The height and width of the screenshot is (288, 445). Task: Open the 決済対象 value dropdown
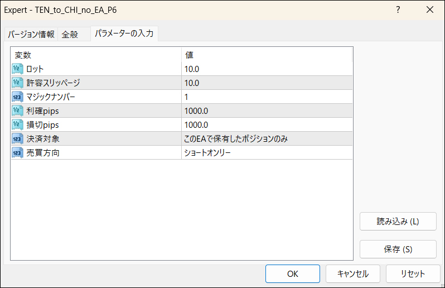(267, 139)
